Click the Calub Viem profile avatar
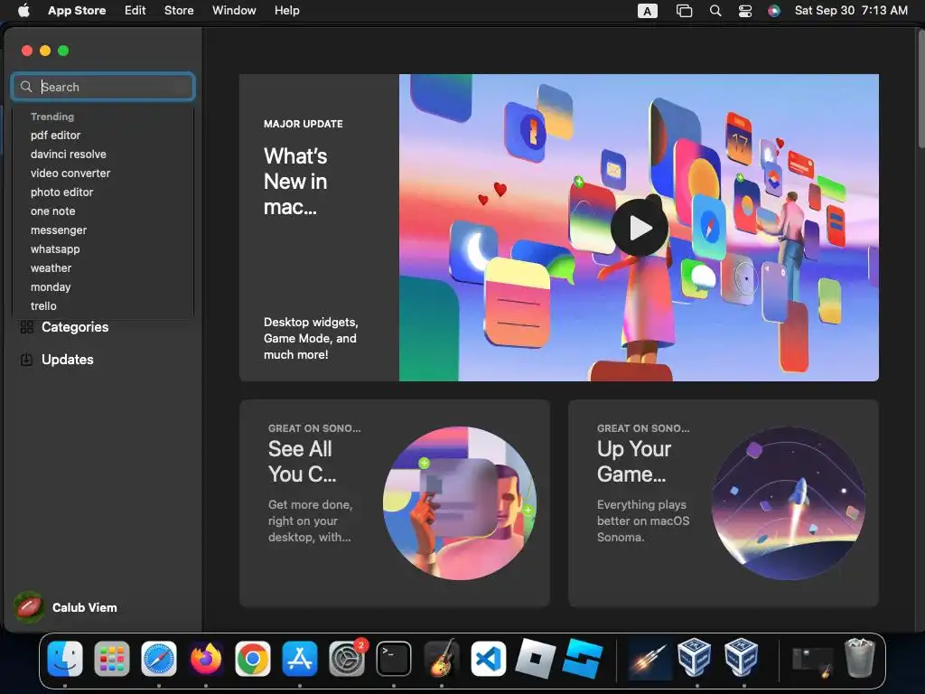The image size is (925, 694). pos(28,607)
